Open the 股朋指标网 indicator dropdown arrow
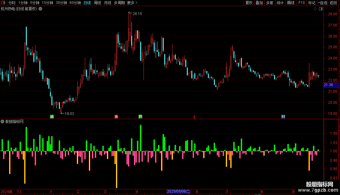 coord(2,122)
